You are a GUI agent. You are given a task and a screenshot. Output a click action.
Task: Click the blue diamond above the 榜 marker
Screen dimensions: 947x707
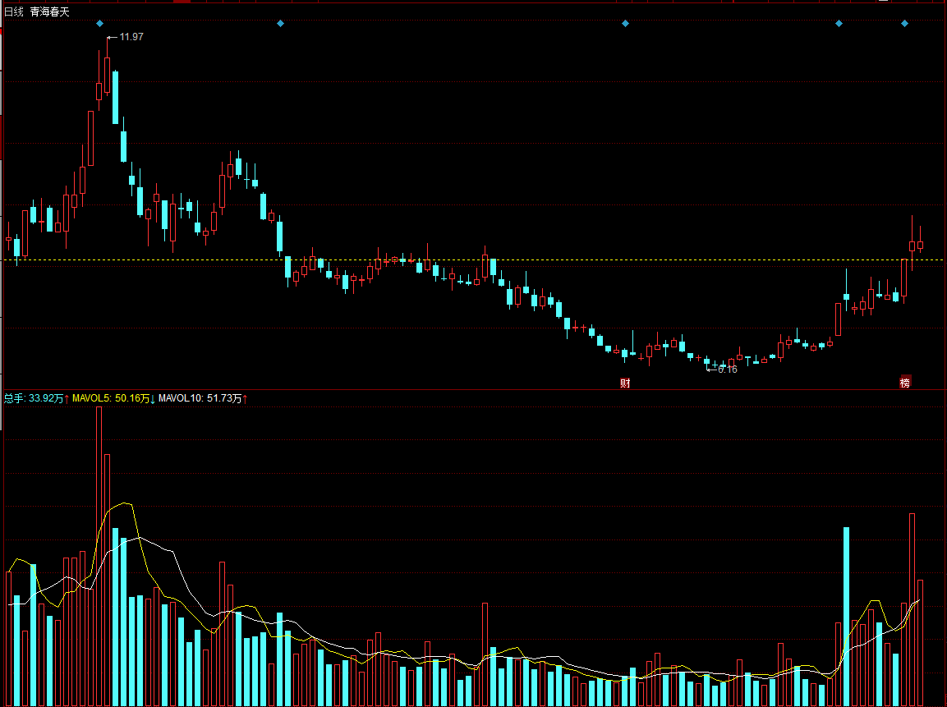pyautogui.click(x=904, y=24)
